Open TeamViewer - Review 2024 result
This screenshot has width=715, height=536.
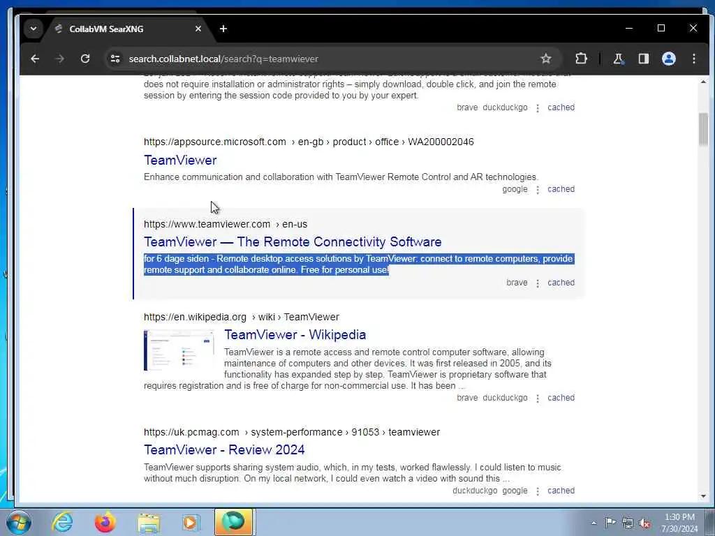(224, 450)
